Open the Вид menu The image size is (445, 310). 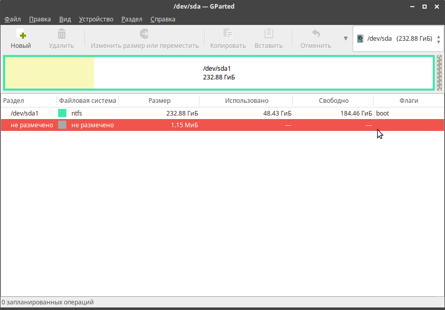tap(65, 19)
